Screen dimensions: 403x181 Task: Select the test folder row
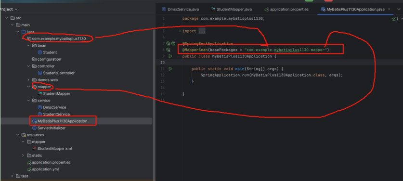pos(76,176)
